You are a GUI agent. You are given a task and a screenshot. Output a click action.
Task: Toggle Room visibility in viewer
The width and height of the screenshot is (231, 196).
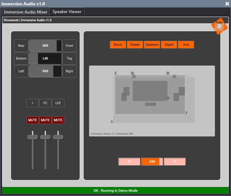point(118,45)
